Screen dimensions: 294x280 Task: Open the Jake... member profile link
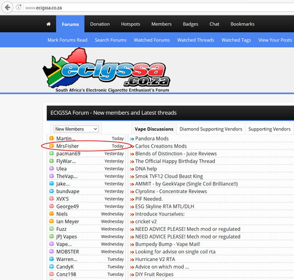(63, 184)
